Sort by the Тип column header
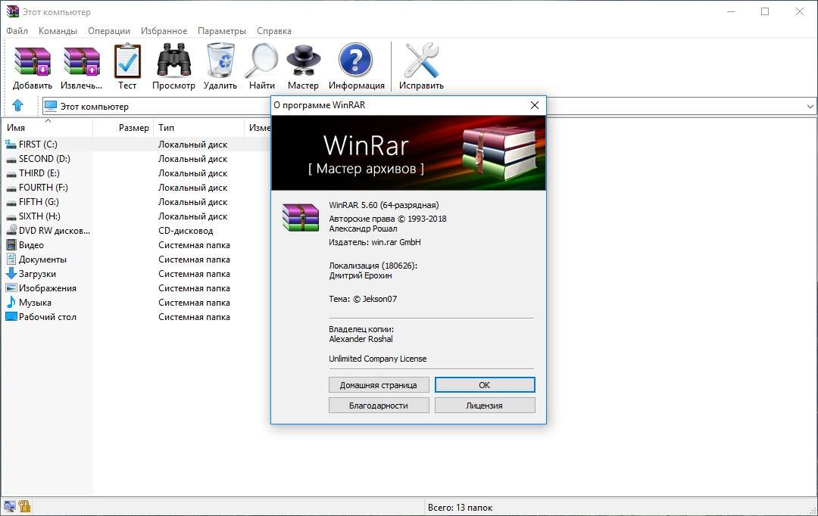Viewport: 818px width, 516px height. point(198,128)
